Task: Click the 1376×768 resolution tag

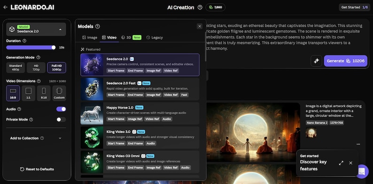Action: coord(336,123)
